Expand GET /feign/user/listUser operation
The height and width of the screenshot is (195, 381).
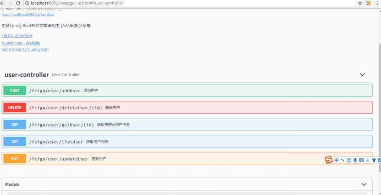187,141
